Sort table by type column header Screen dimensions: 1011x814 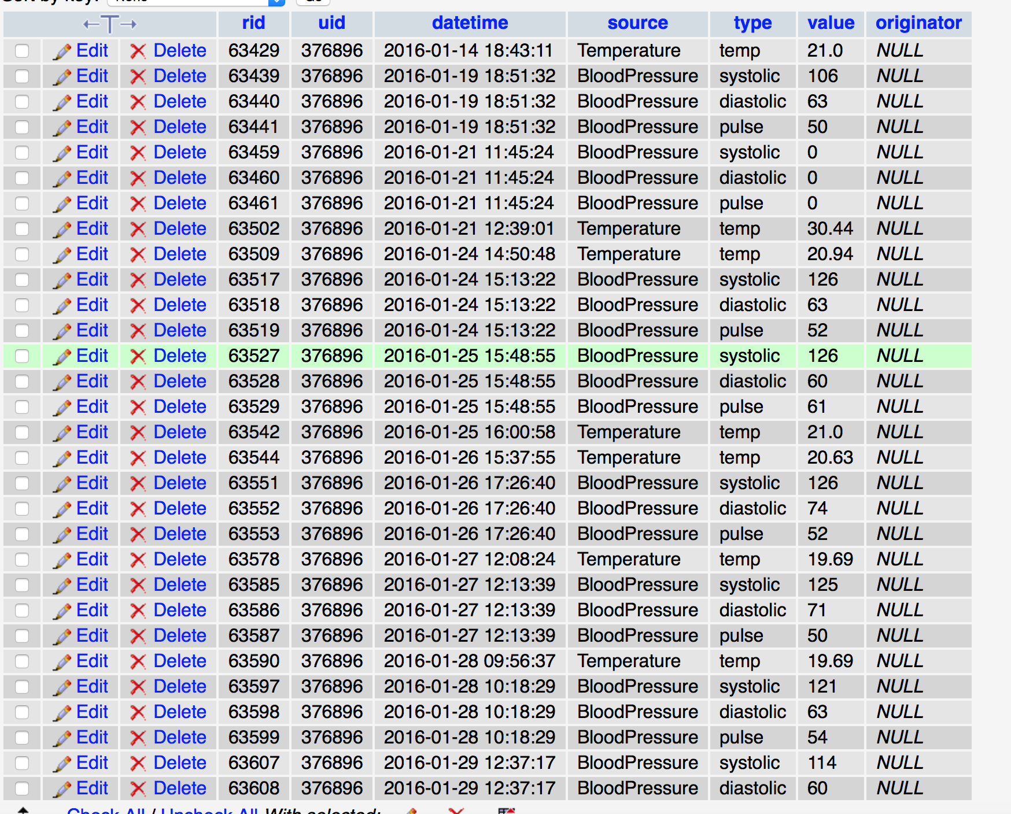click(752, 23)
